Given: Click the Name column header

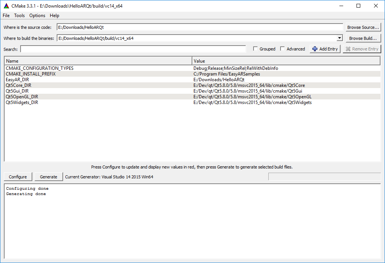Looking at the screenshot, I should [98, 61].
